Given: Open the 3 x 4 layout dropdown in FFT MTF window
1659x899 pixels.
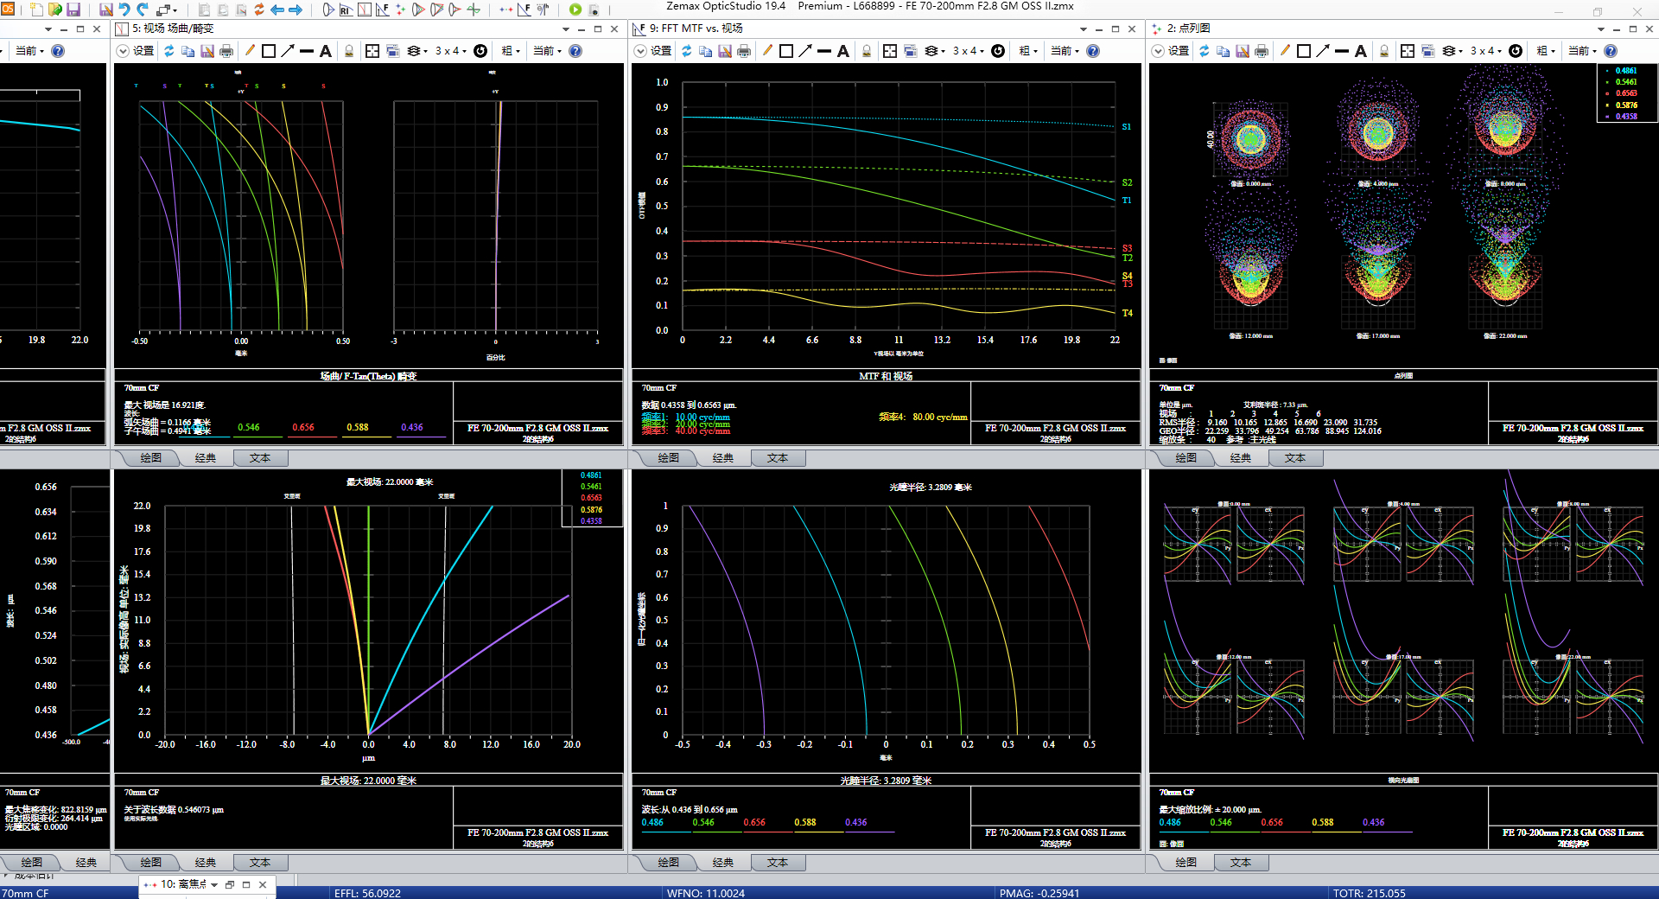Looking at the screenshot, I should tap(968, 51).
